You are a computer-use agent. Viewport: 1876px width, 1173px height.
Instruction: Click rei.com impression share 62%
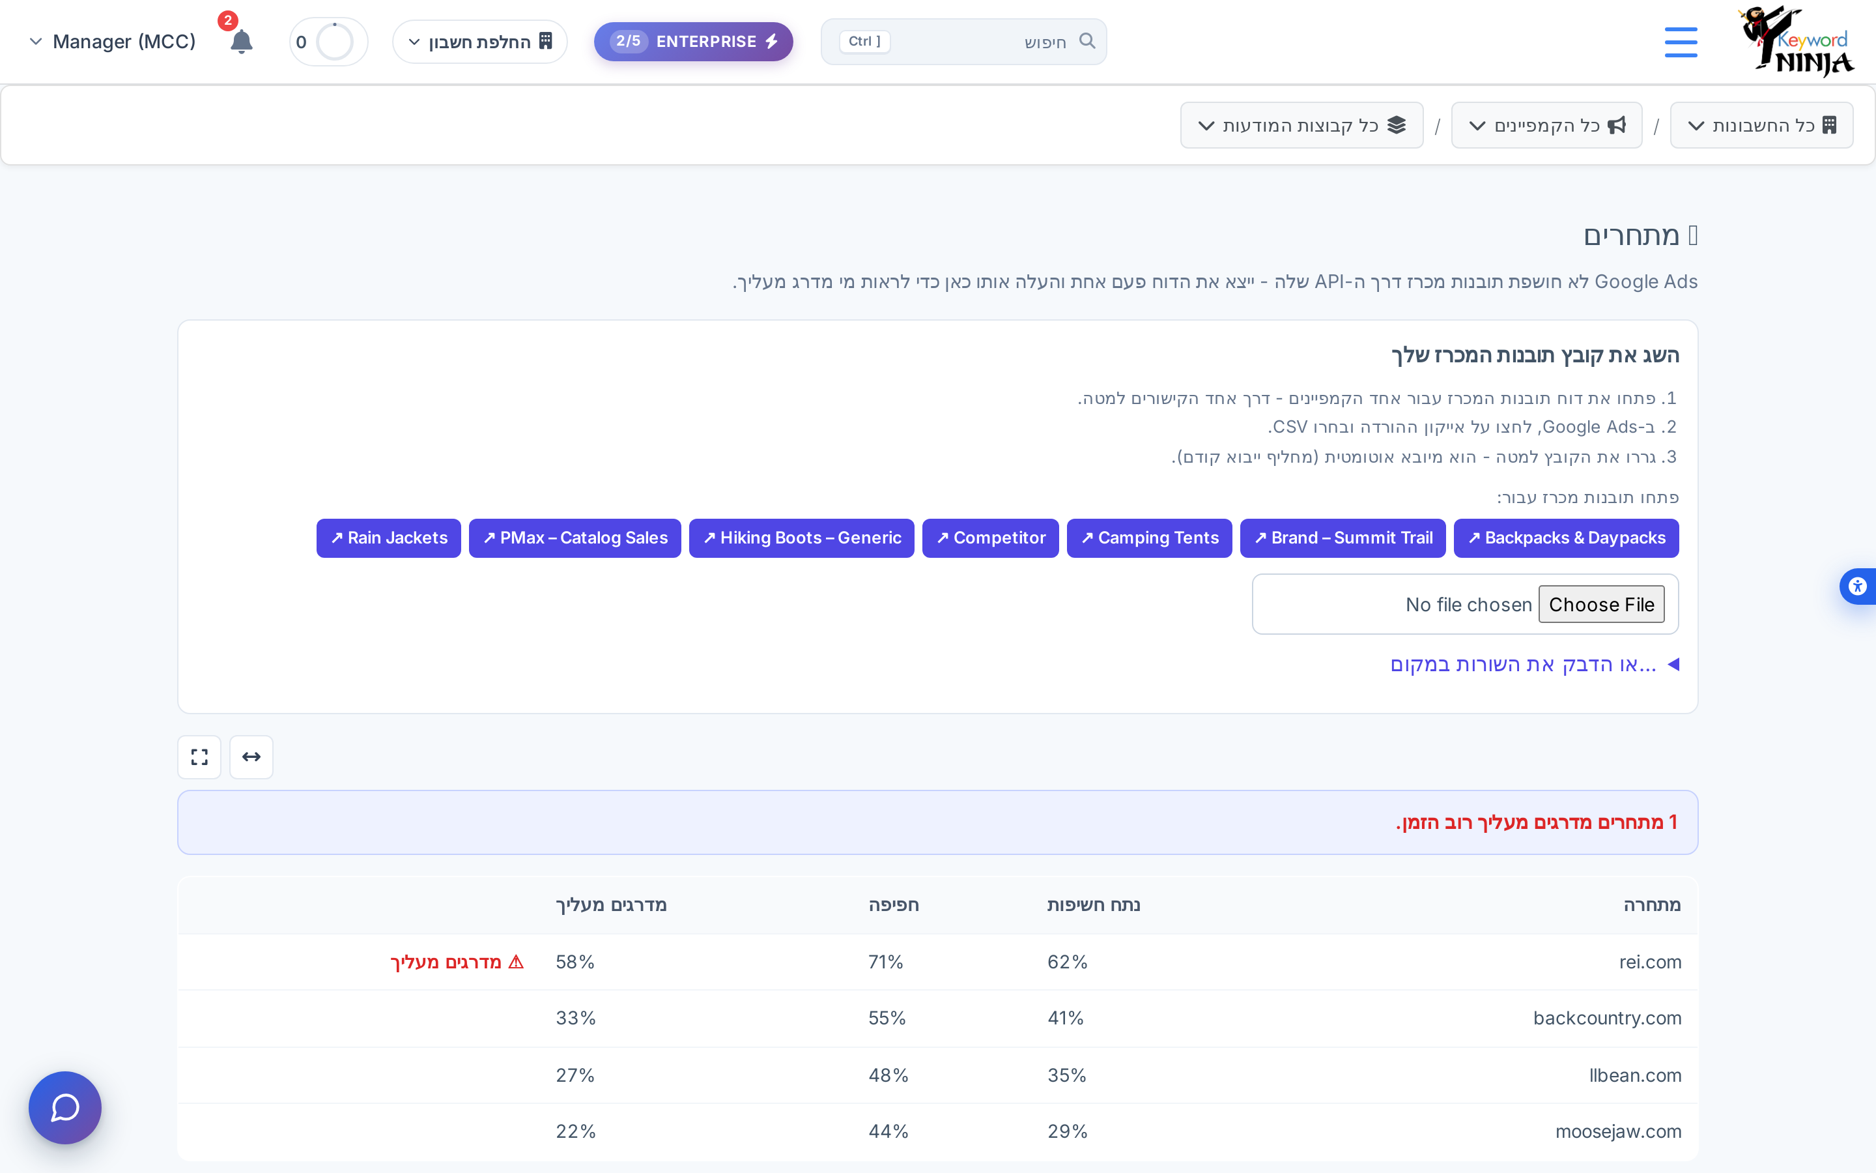tap(1068, 962)
